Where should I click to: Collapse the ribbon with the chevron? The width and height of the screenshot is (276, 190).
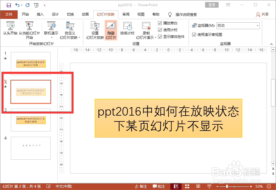tap(271, 44)
